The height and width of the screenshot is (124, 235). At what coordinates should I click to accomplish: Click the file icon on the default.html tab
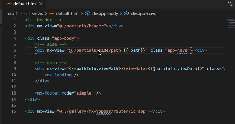9,4
